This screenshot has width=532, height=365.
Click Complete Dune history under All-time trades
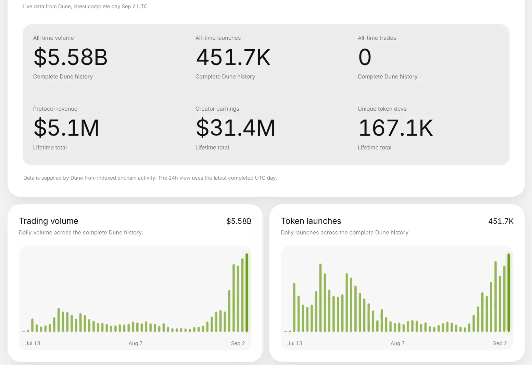(x=388, y=77)
